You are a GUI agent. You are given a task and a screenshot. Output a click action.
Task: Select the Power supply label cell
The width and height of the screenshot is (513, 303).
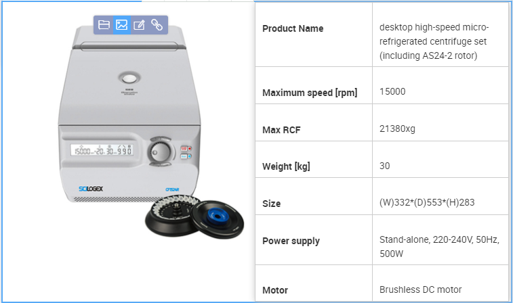[314, 240]
